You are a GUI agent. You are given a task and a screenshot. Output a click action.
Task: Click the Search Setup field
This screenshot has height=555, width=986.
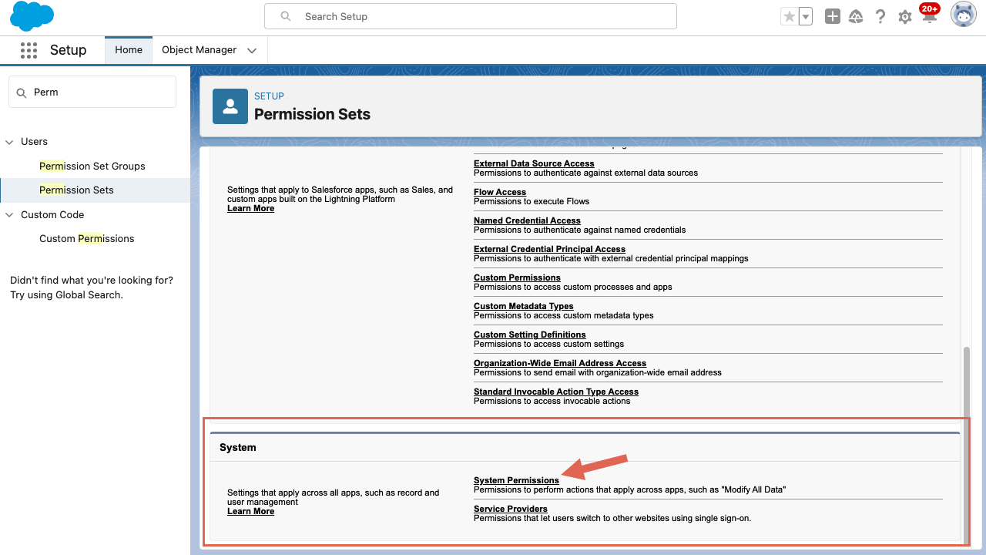[471, 16]
